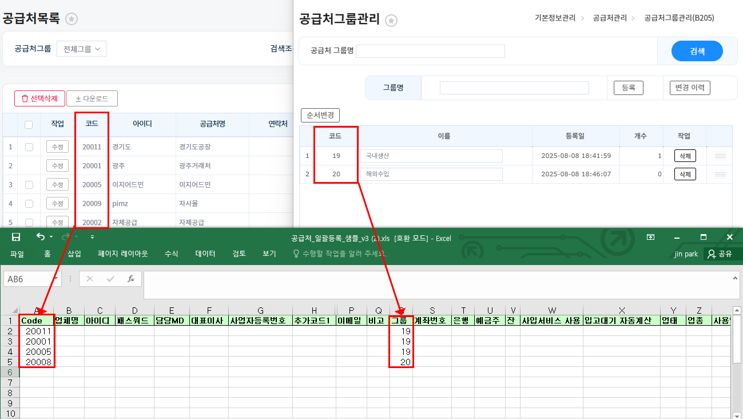The width and height of the screenshot is (743, 419).
Task: Click the Save icon in Excel's quick access toolbar
Action: (16, 237)
